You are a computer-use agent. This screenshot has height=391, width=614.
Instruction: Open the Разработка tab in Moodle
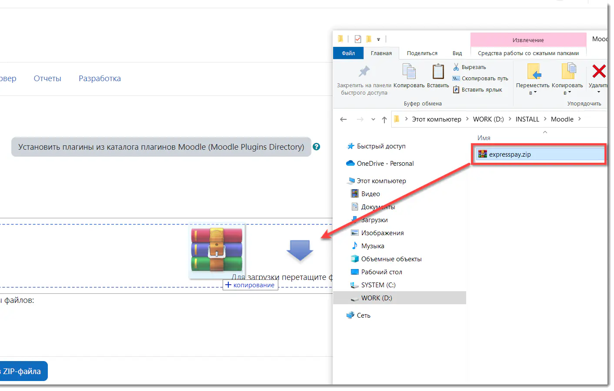100,79
